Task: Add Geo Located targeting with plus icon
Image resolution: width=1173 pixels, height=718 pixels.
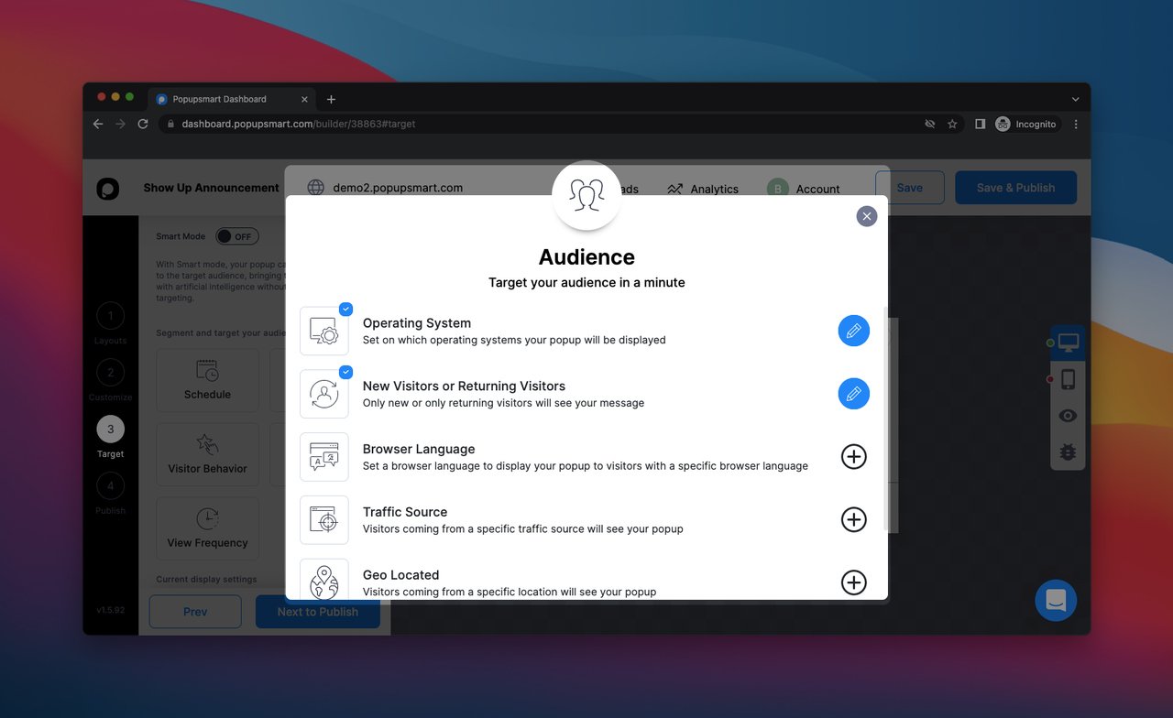Action: (x=854, y=582)
